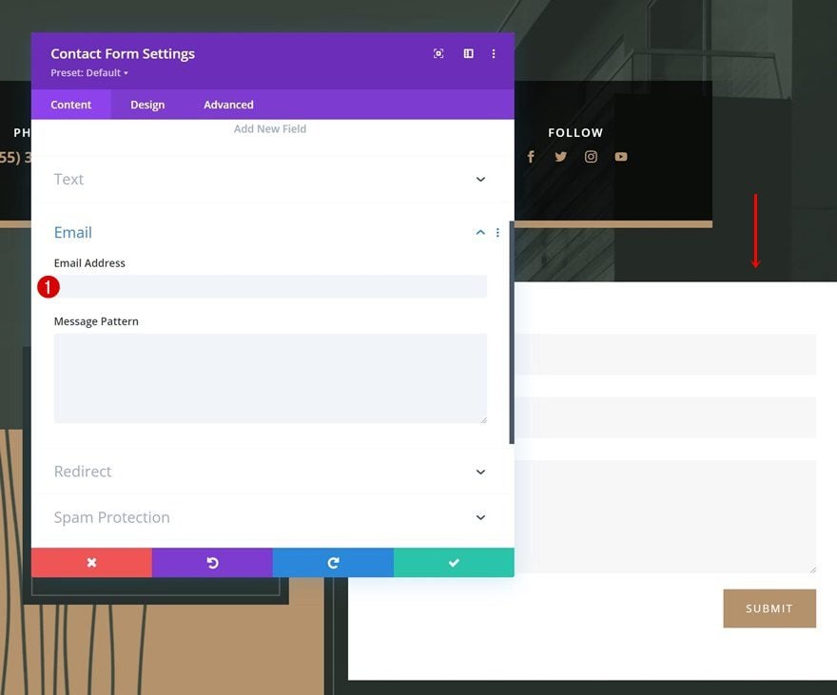Open the Twitter follow icon
837x695 pixels.
pyautogui.click(x=560, y=157)
